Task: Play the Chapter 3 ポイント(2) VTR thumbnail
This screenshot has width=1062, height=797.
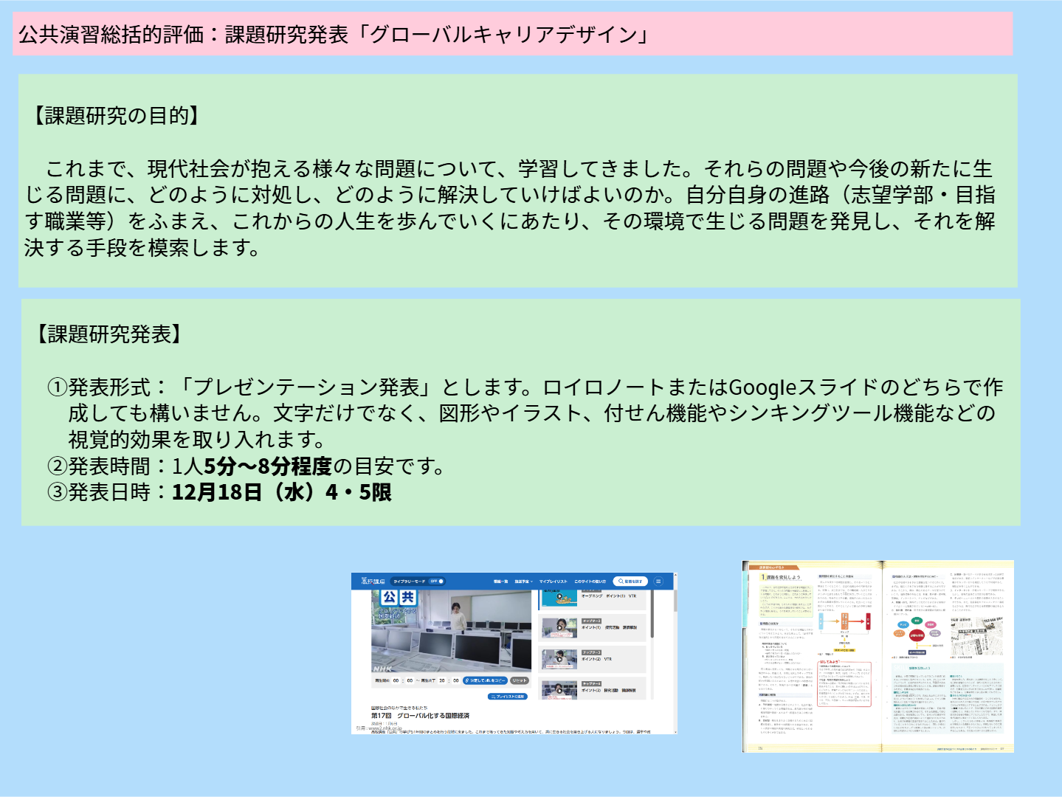Action: [559, 659]
